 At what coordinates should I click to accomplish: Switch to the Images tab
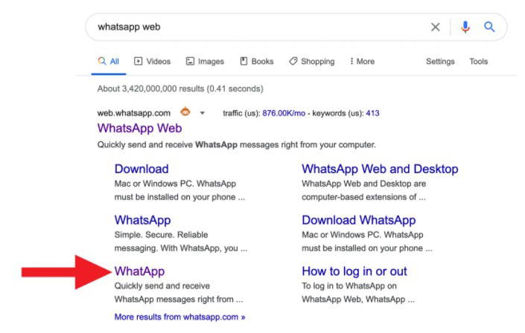pos(205,62)
